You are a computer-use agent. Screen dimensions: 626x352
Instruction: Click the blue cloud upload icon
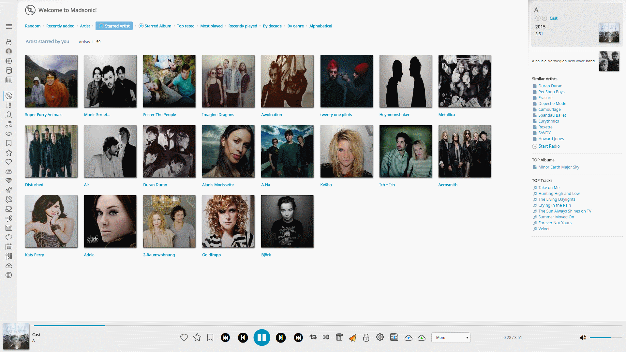tap(409, 338)
